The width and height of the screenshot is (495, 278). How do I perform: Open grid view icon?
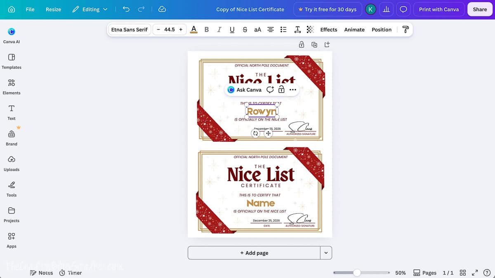(x=463, y=273)
